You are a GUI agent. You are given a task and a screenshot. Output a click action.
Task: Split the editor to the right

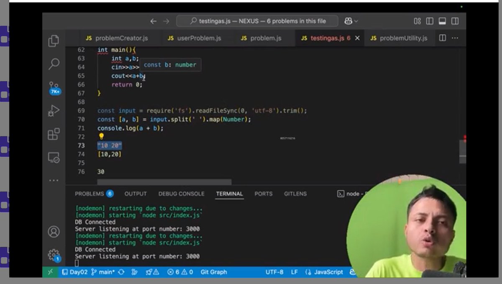pos(443,38)
